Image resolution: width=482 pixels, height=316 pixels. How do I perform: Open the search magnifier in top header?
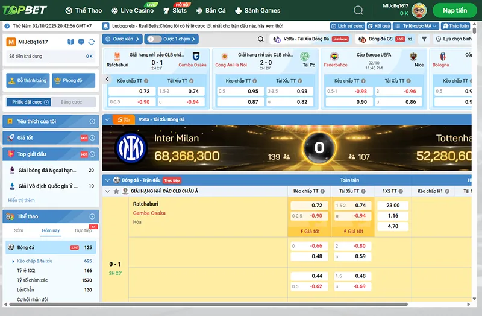pyautogui.click(x=358, y=10)
